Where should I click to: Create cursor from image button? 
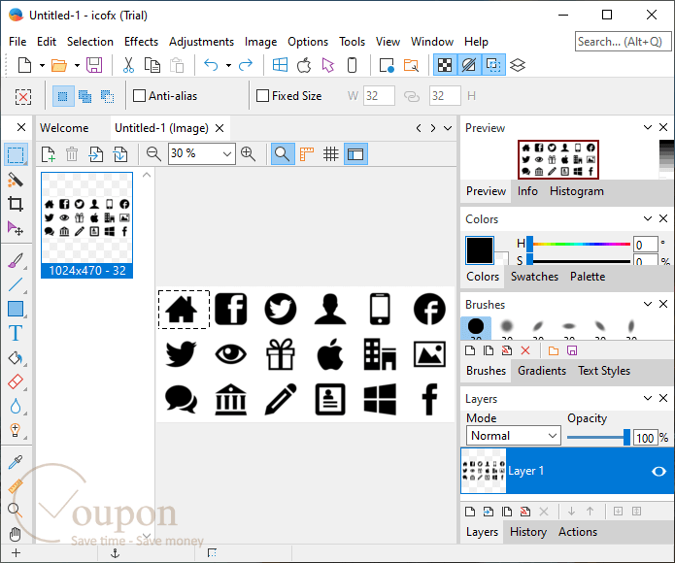point(328,65)
